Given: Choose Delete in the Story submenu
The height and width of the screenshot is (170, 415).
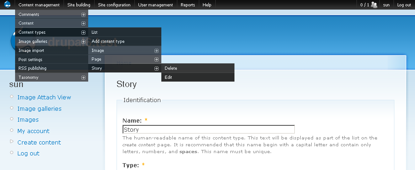Looking at the screenshot, I should pyautogui.click(x=198, y=68).
